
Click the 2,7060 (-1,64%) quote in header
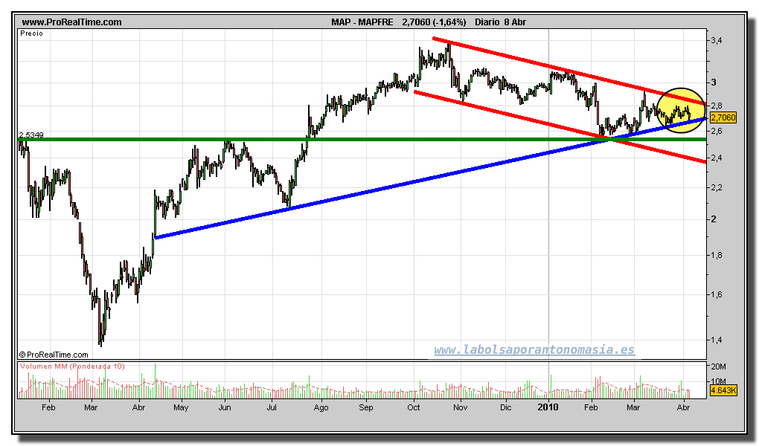tap(434, 22)
